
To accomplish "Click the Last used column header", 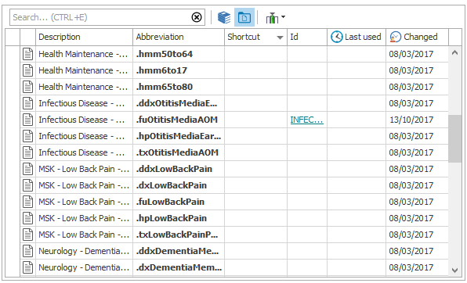I will (x=357, y=37).
